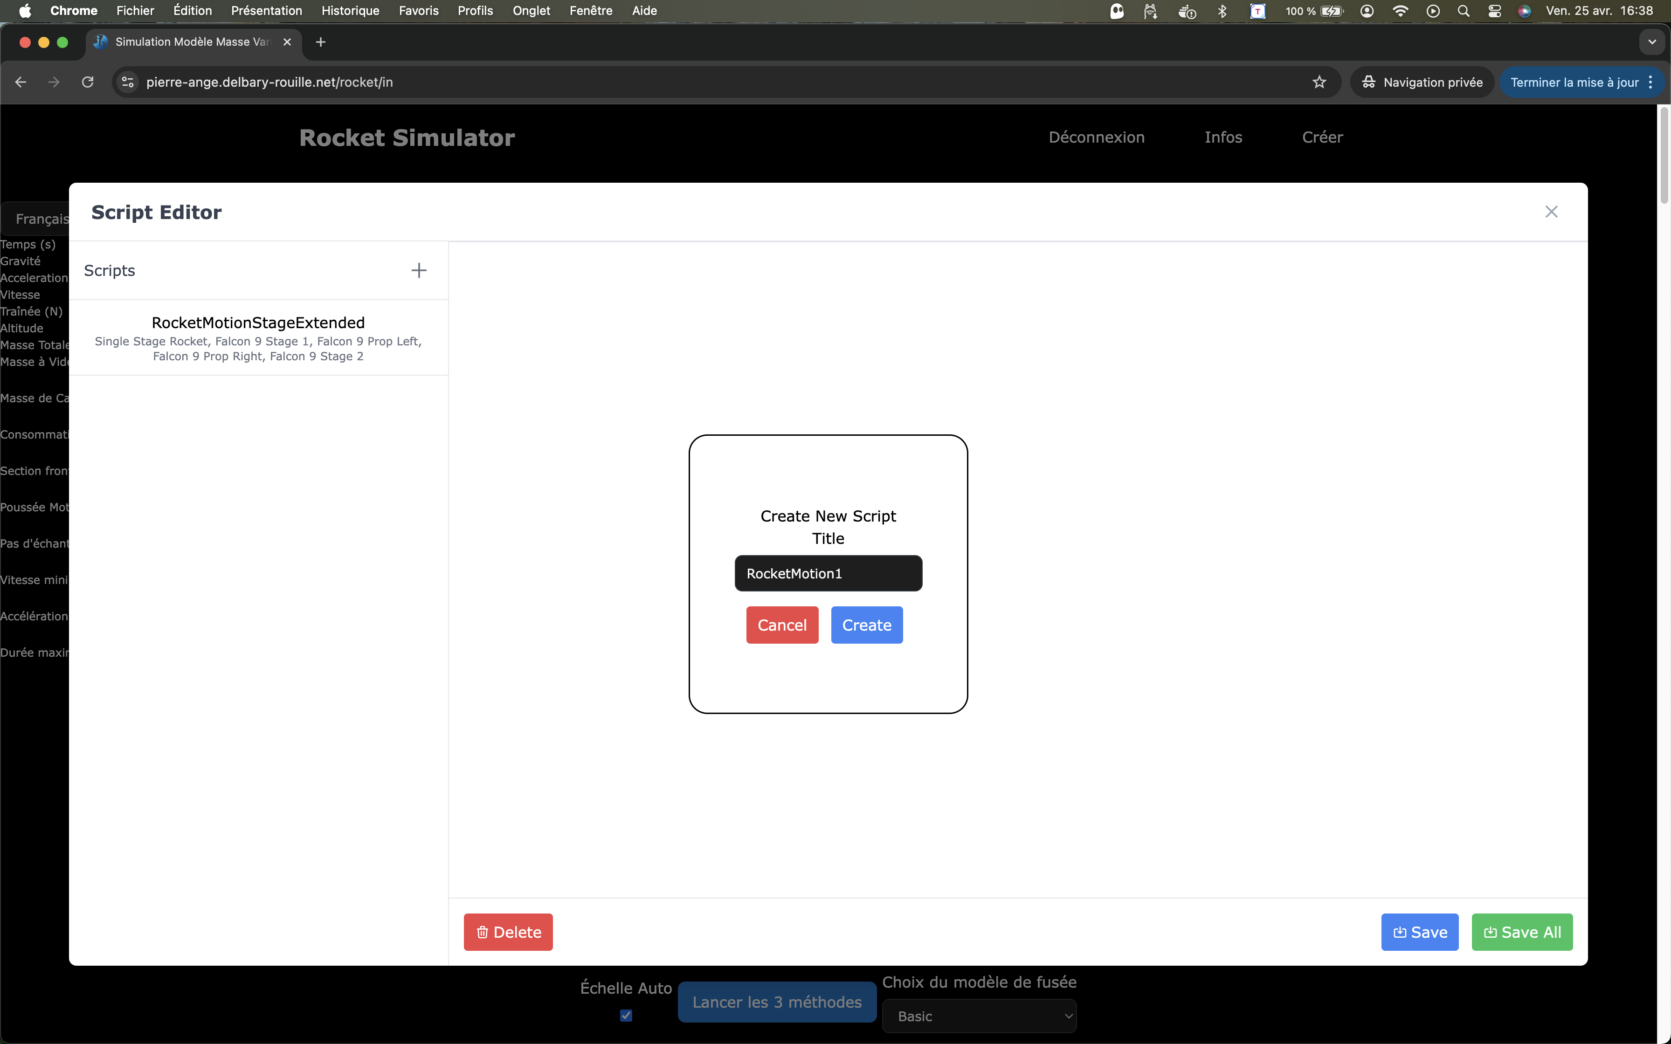Screen dimensions: 1671x1044
Task: Click Rocket Simulator title
Action: pos(407,137)
